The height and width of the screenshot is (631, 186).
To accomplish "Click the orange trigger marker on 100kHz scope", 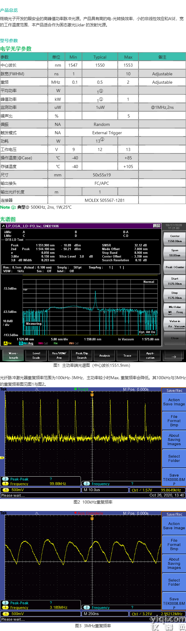I will click(92, 394).
